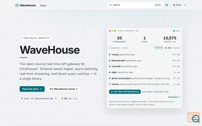Click the green live status dot
The image size is (202, 126).
tap(174, 31)
